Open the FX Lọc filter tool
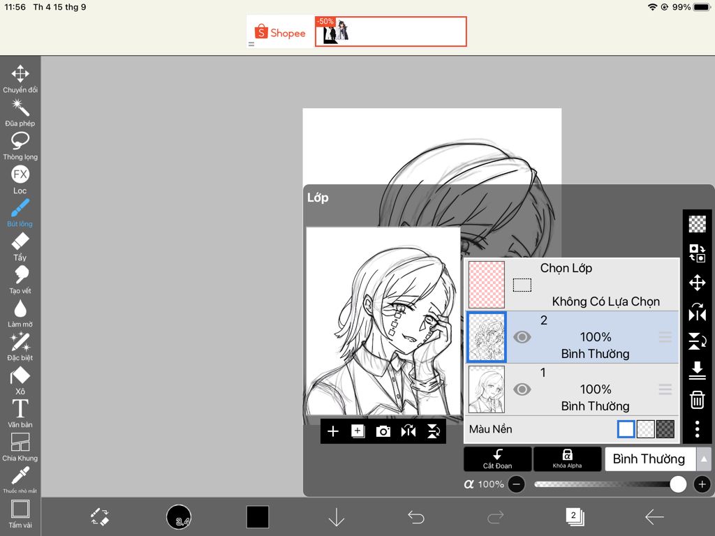 pos(20,179)
